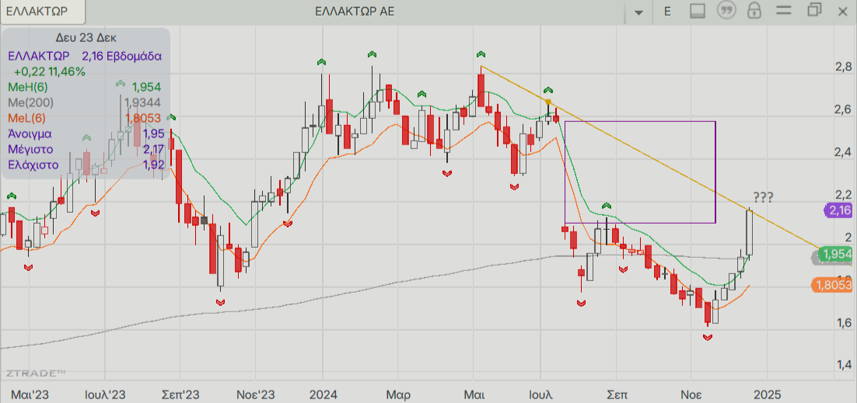Image resolution: width=857 pixels, height=403 pixels.
Task: Click the Εβδομάδα timeframe text
Action: click(134, 56)
